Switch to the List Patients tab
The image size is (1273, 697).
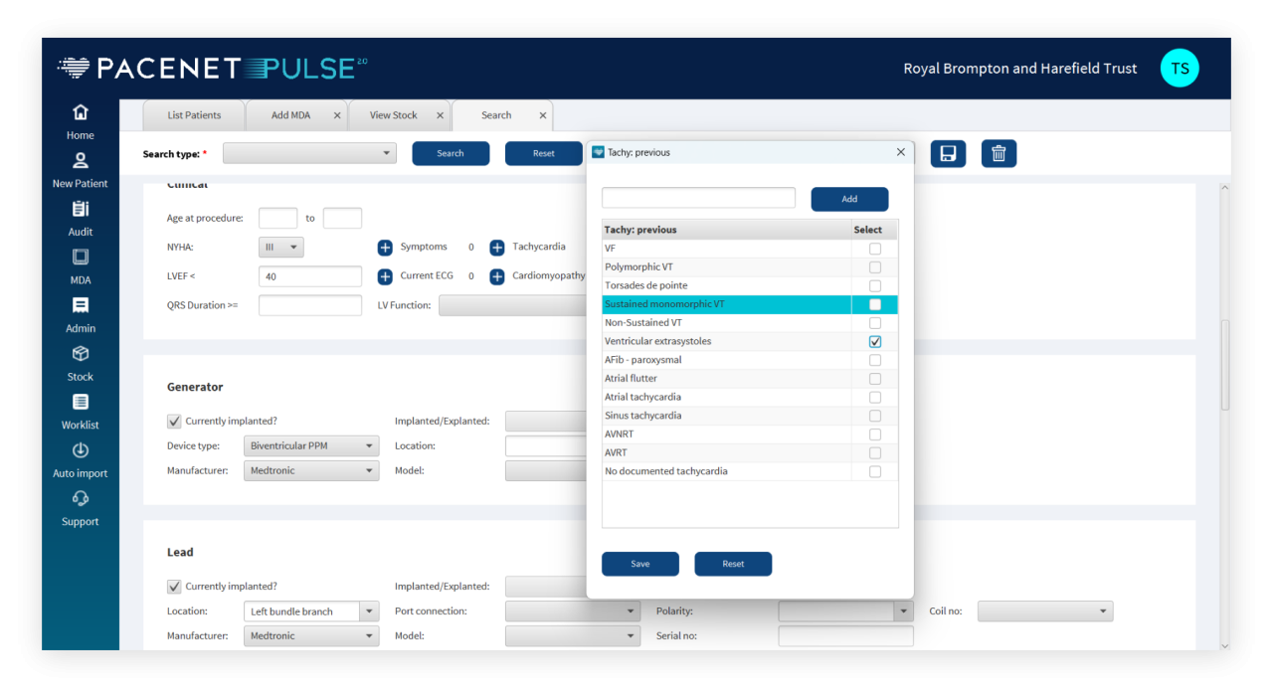click(194, 115)
